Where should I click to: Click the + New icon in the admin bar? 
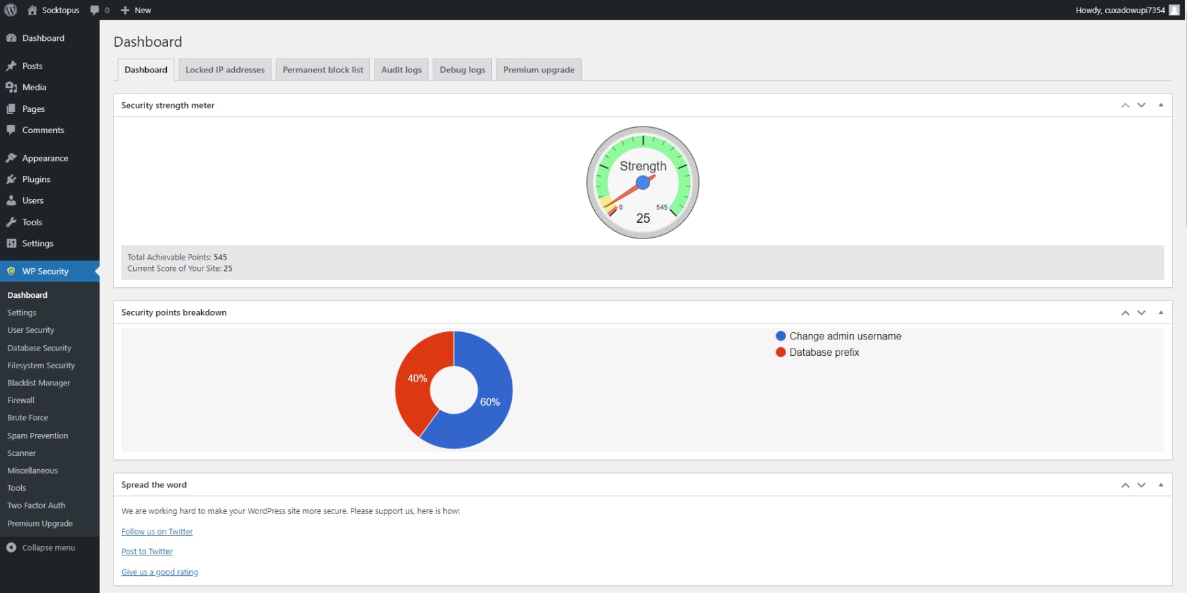tap(125, 10)
